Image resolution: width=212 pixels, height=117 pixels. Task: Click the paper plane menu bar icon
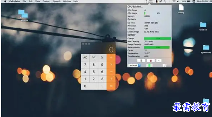161,1
